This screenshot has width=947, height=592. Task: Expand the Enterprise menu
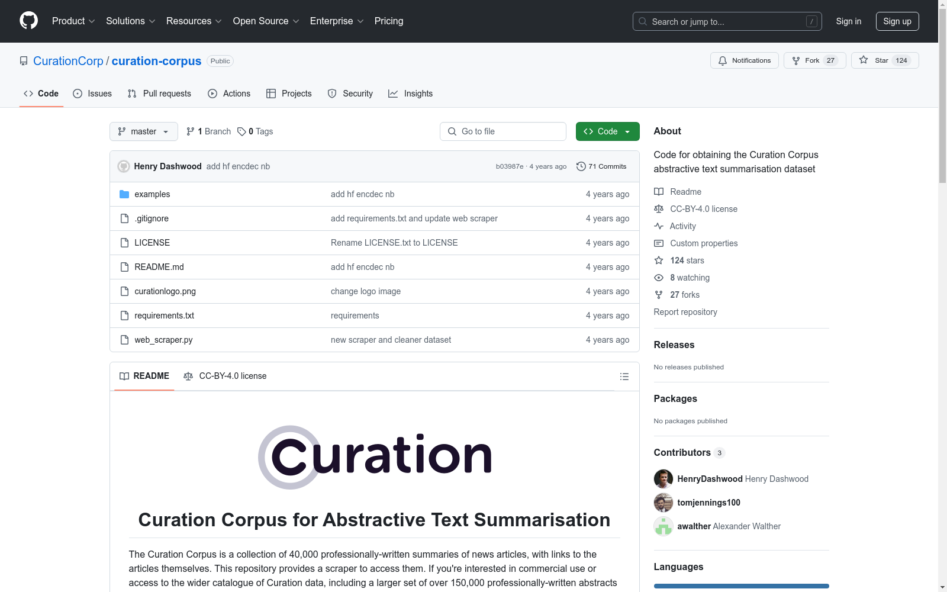(x=337, y=21)
